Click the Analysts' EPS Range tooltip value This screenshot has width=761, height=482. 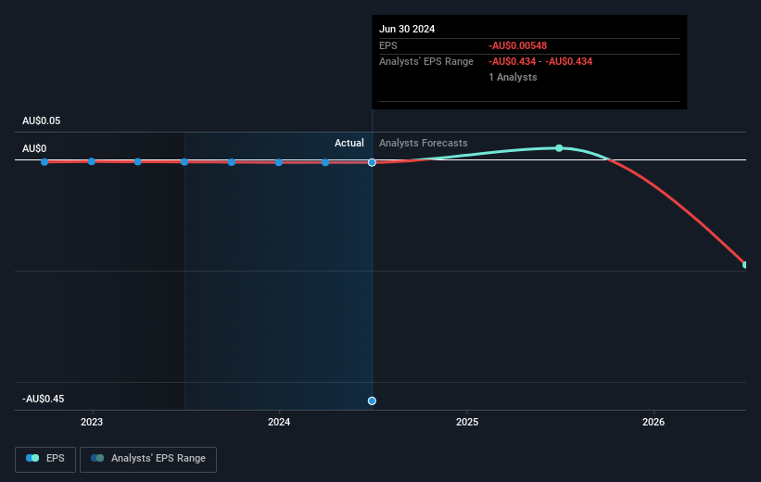(540, 62)
